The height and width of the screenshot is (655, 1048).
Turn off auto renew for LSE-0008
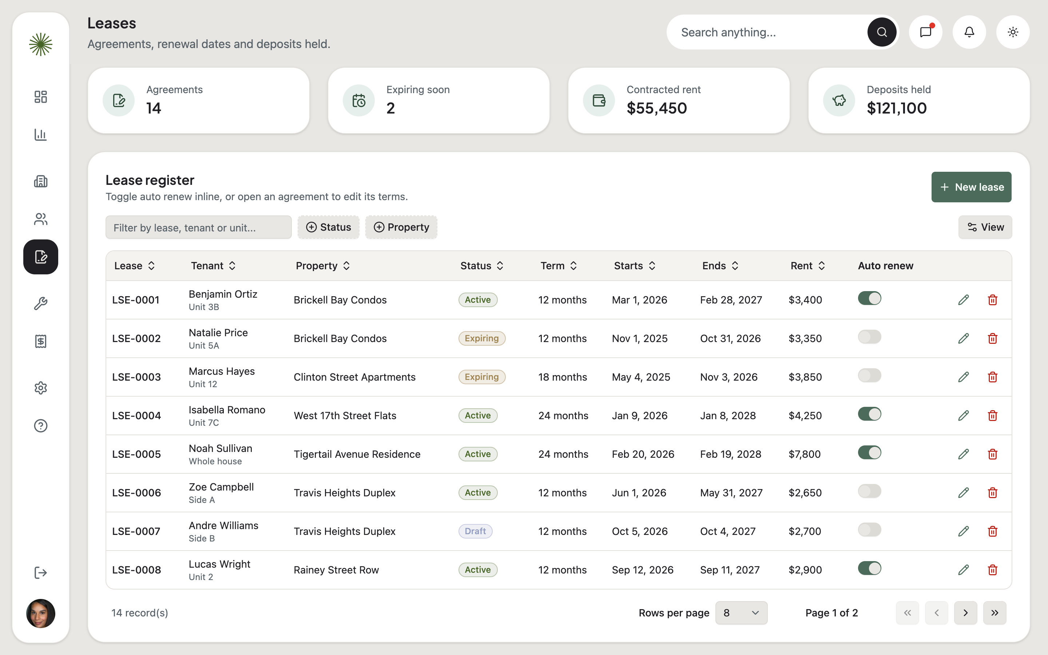(870, 568)
